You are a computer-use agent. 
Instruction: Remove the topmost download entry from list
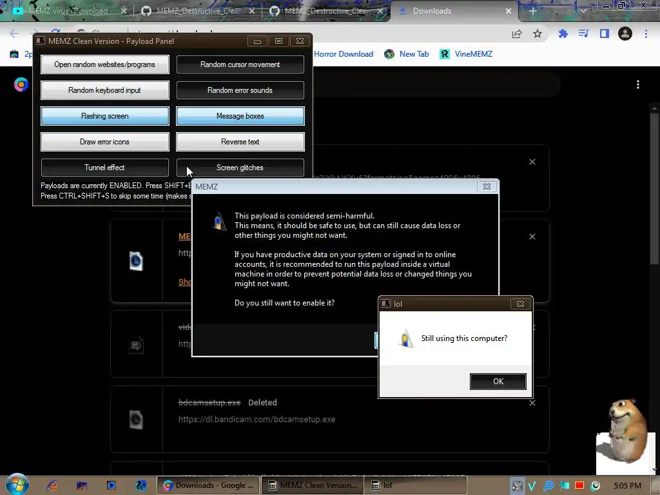click(x=532, y=162)
